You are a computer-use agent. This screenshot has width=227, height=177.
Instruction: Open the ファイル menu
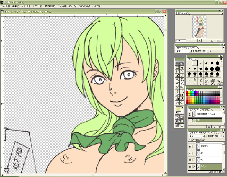[5, 6]
